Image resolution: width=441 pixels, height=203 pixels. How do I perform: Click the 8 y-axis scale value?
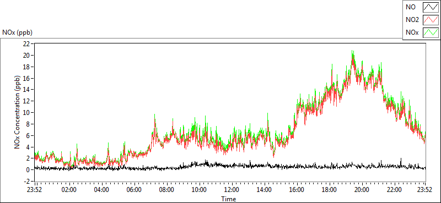pyautogui.click(x=29, y=124)
